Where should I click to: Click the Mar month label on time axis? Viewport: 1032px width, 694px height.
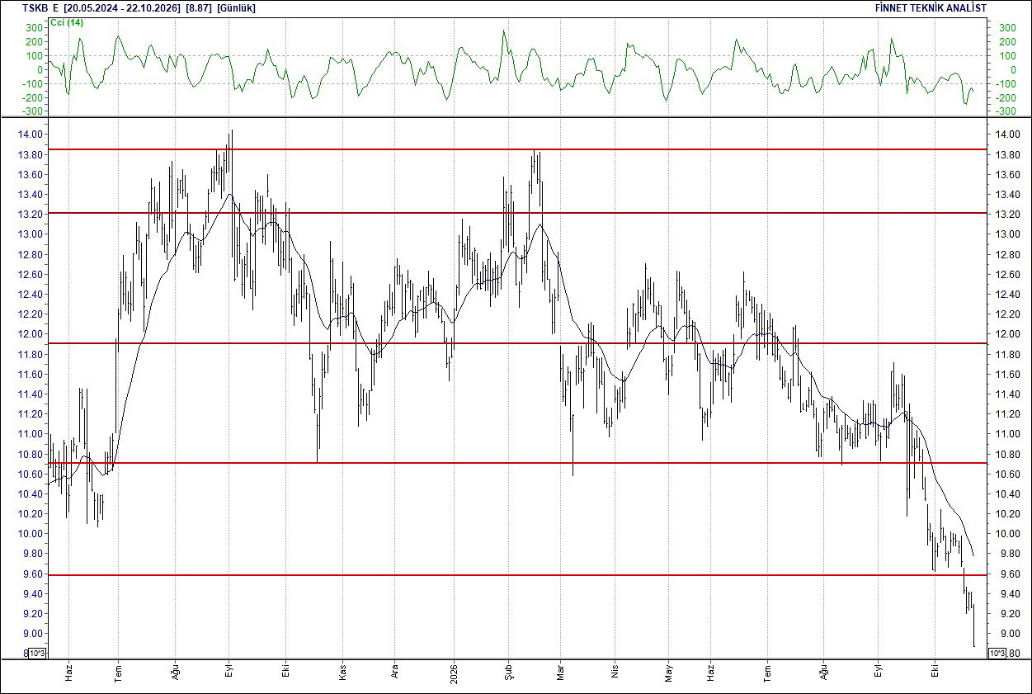point(561,671)
